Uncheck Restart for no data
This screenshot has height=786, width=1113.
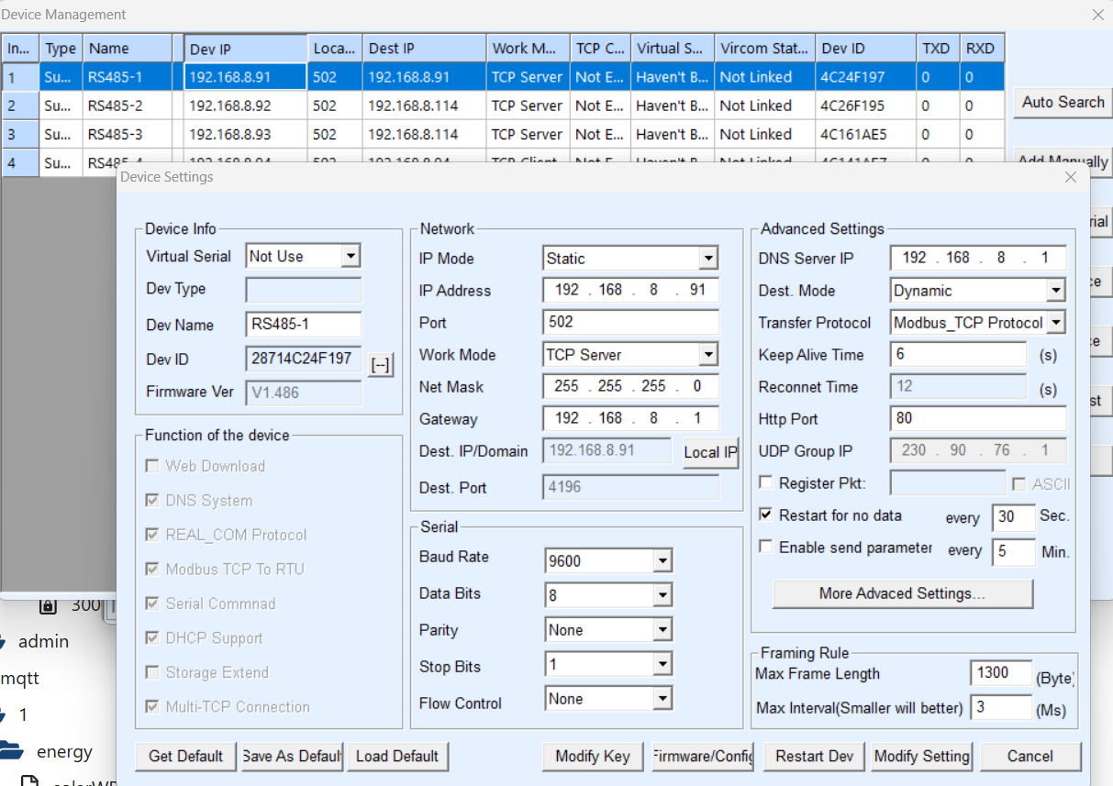765,515
